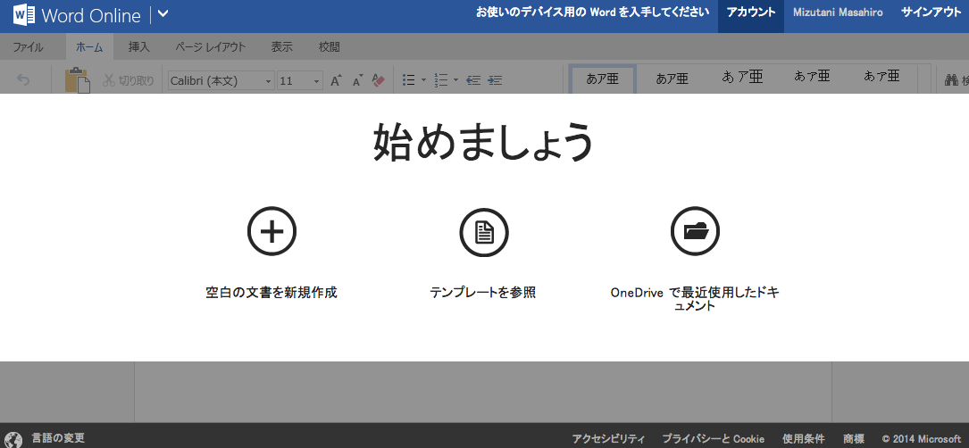
Task: Click the clear formatting eraser icon
Action: point(378,80)
